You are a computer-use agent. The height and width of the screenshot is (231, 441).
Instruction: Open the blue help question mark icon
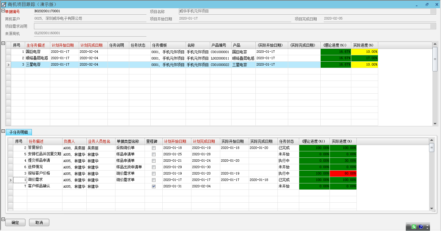point(421,227)
